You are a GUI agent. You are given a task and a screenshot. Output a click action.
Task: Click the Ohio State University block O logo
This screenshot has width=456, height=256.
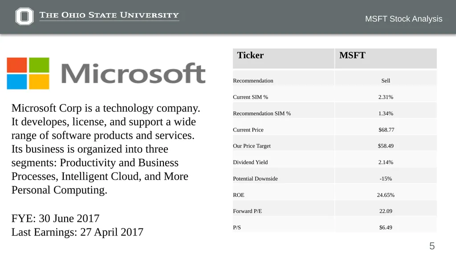tap(24, 16)
